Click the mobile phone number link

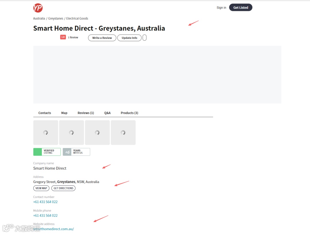click(x=45, y=215)
